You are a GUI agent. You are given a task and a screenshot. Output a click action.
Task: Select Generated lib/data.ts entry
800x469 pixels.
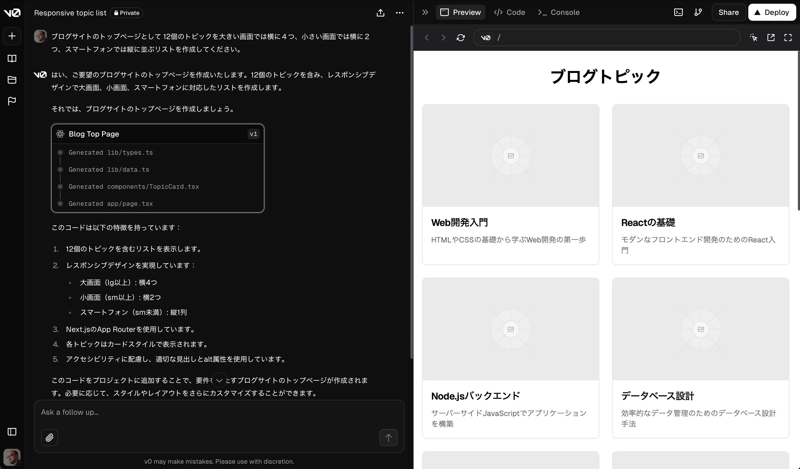(x=109, y=170)
